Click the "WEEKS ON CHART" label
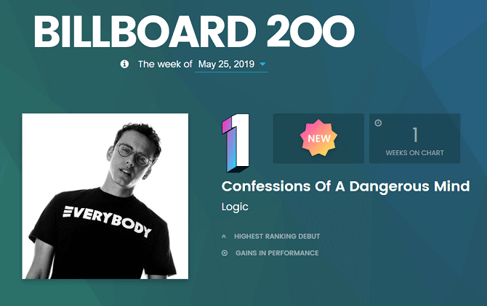487x306 pixels. click(414, 153)
